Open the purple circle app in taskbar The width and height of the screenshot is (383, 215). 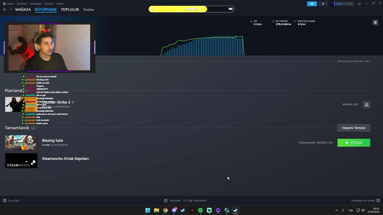coord(218,210)
